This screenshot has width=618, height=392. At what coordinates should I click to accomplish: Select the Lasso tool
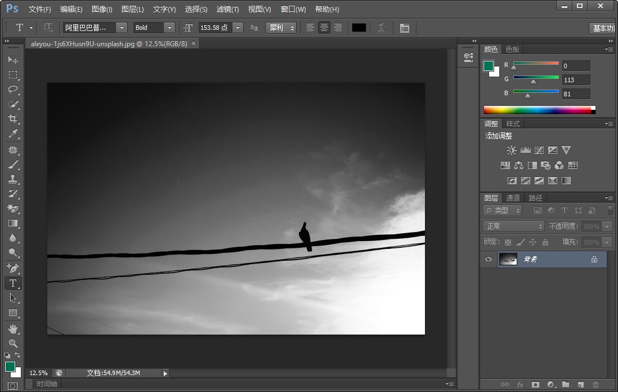13,90
